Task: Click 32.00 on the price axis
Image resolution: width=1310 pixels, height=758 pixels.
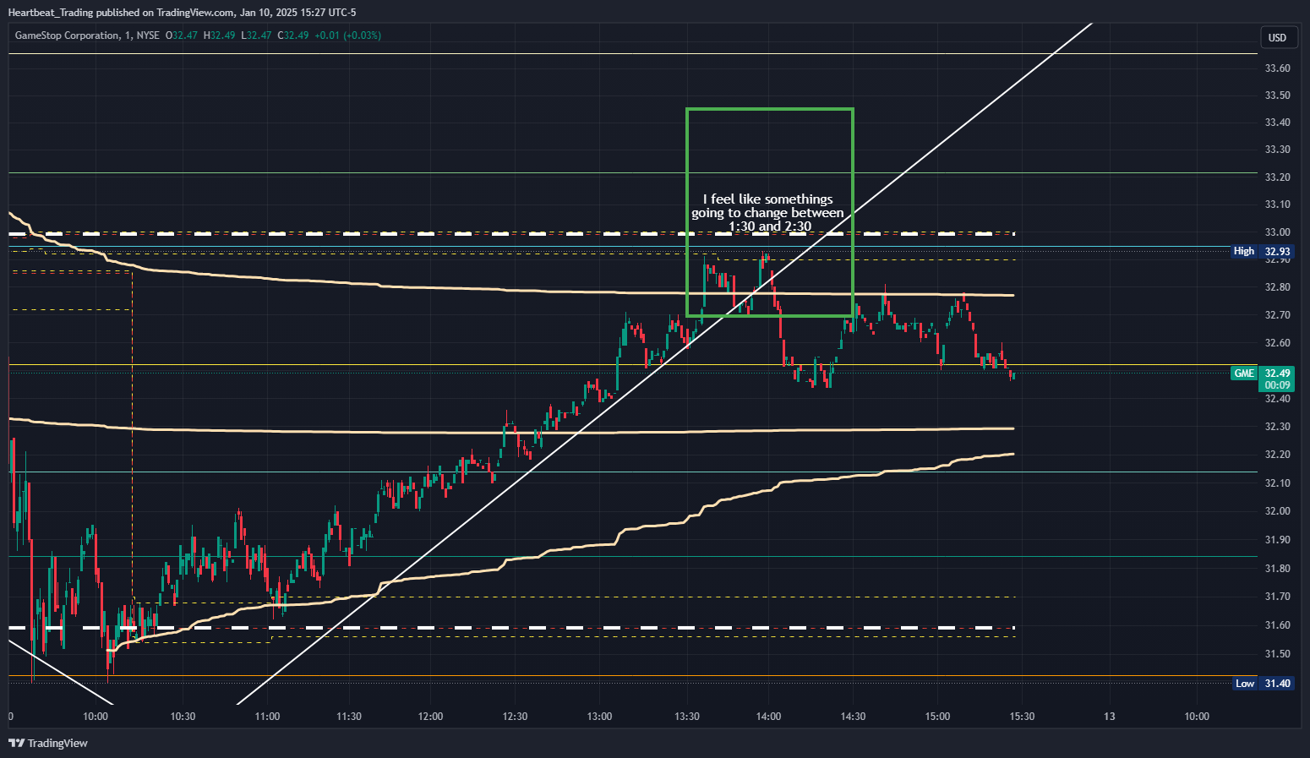Action: coord(1277,511)
